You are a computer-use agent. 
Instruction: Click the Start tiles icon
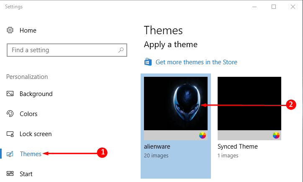coord(10,174)
